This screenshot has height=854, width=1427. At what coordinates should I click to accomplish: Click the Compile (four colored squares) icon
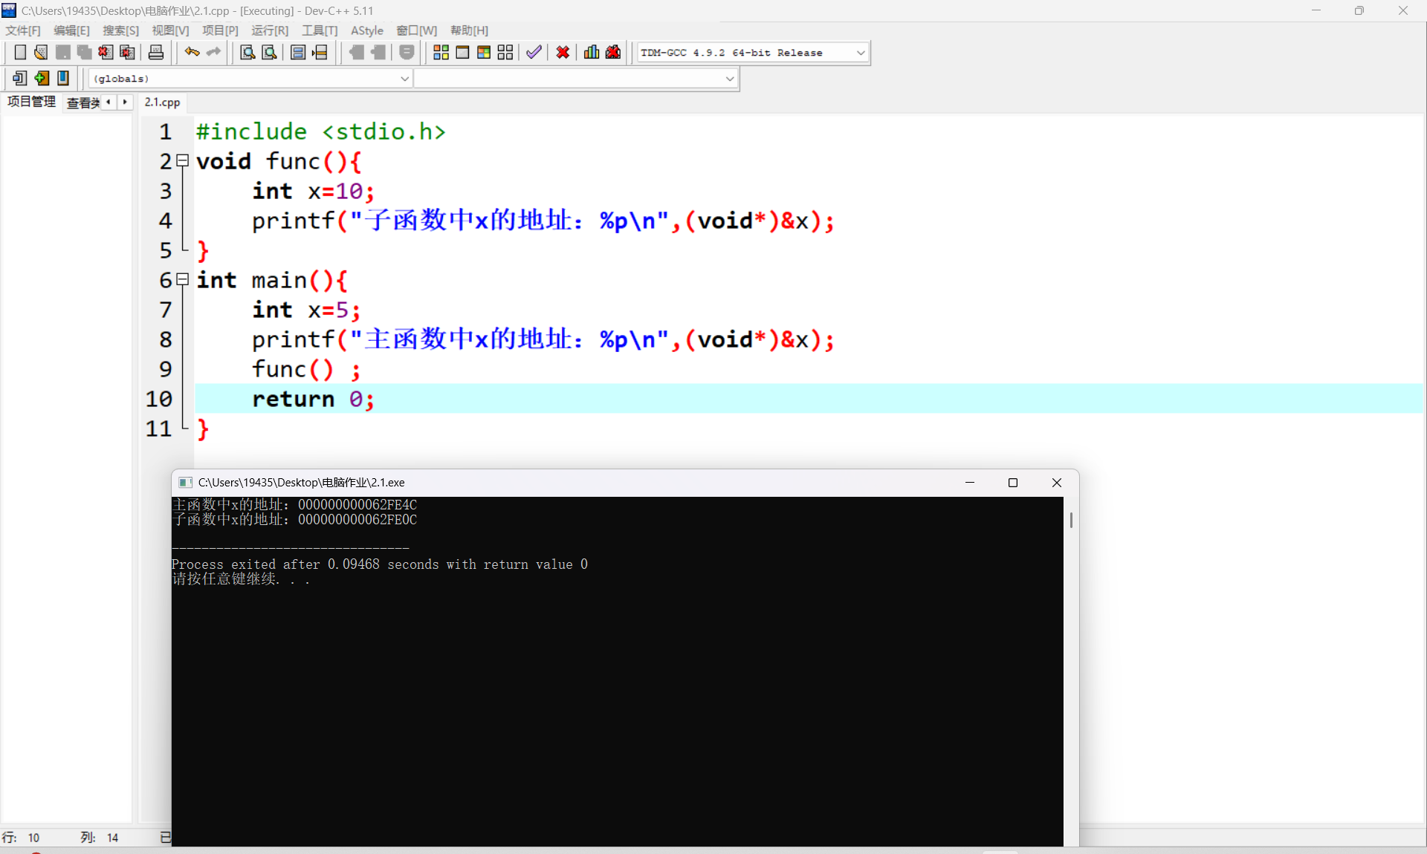point(441,52)
